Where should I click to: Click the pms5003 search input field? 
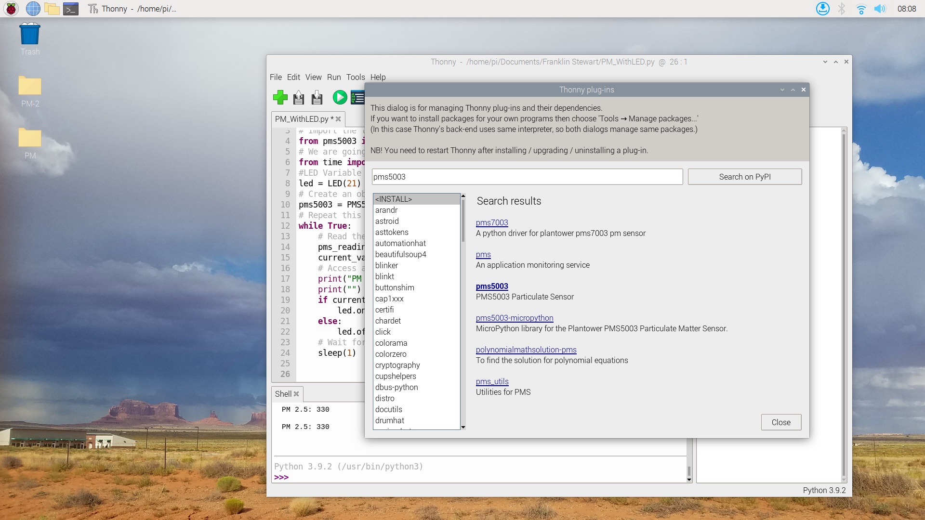coord(527,177)
